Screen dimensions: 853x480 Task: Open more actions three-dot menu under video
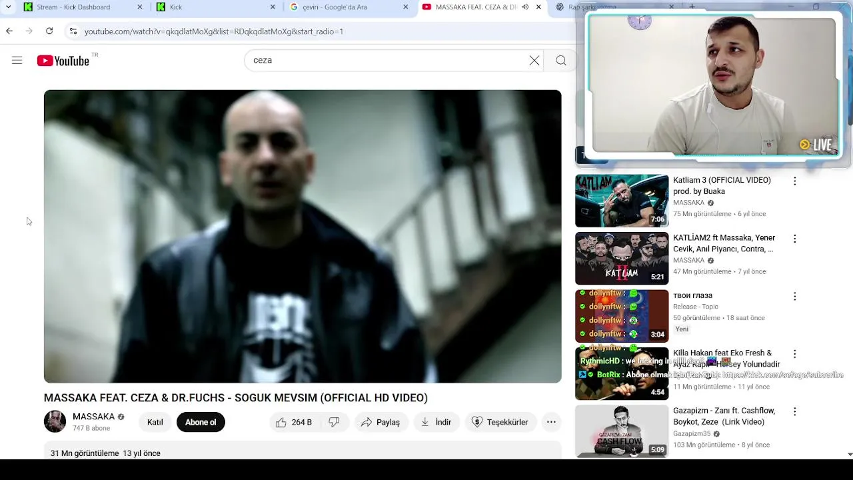tap(551, 422)
